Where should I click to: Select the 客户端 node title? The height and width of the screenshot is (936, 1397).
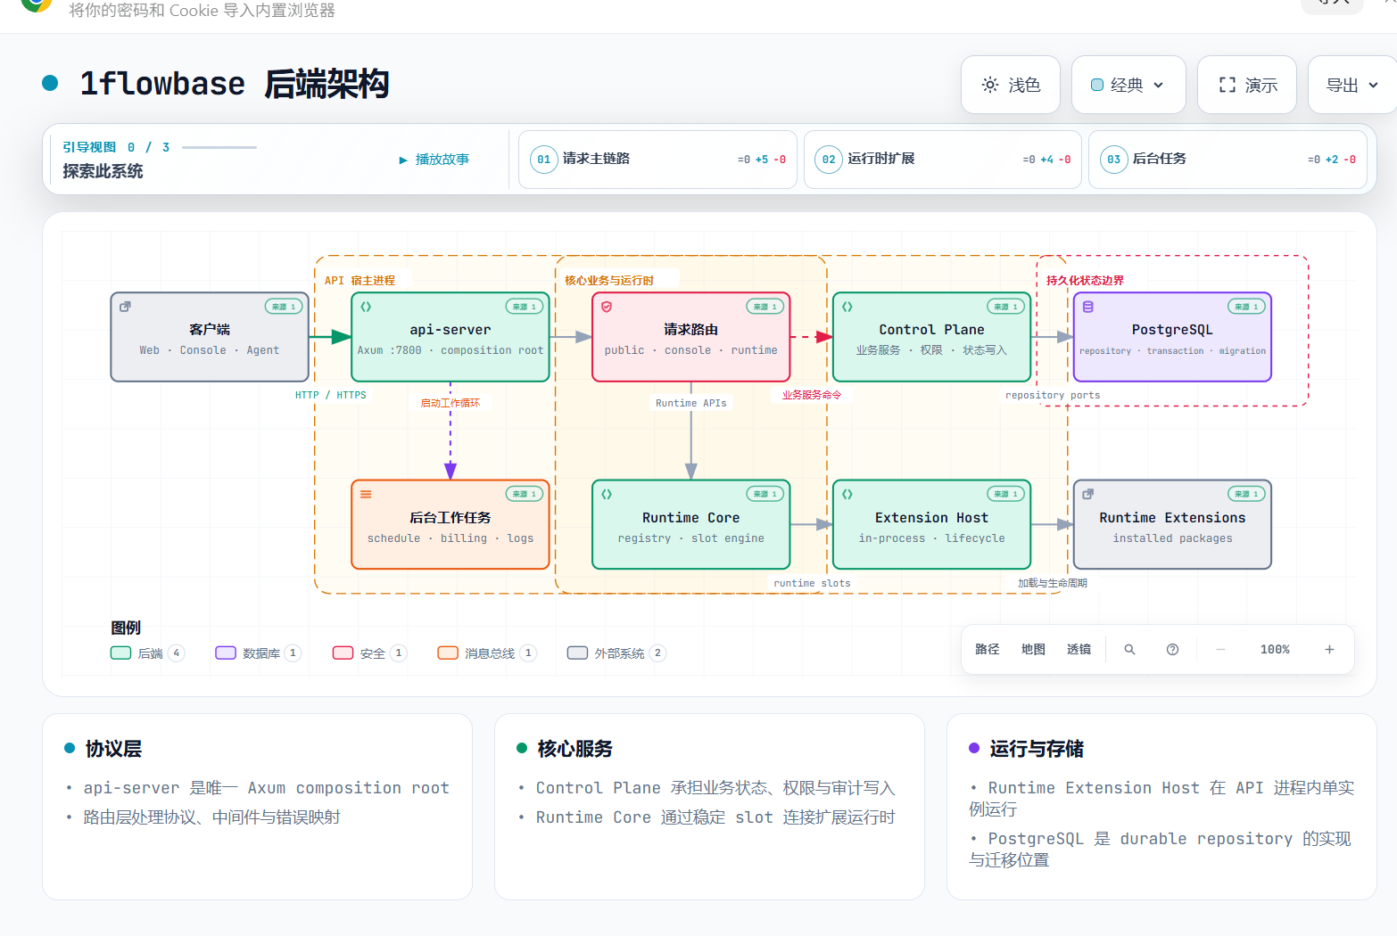210,330
